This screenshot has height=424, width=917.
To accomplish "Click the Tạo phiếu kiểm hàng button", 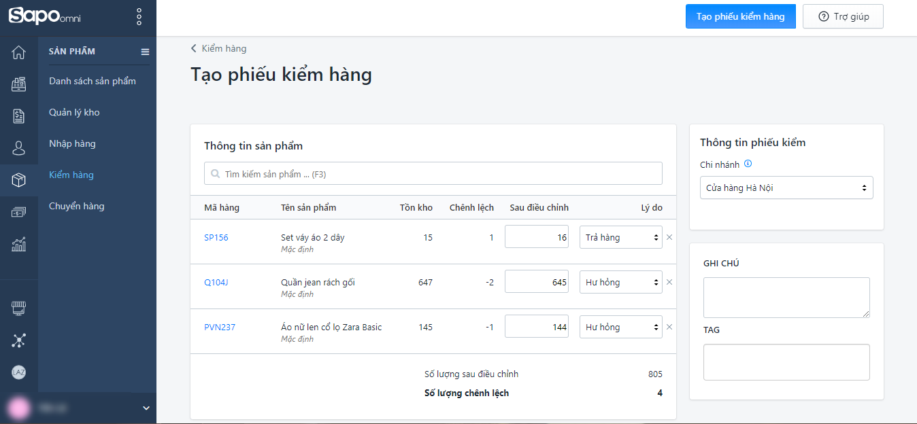I will [740, 17].
